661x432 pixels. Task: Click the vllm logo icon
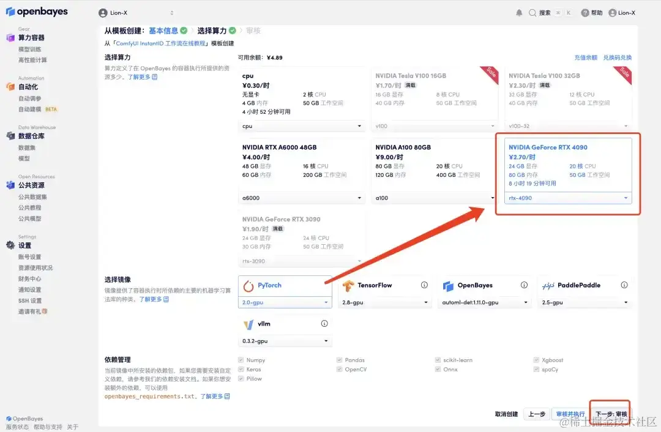(x=248, y=324)
